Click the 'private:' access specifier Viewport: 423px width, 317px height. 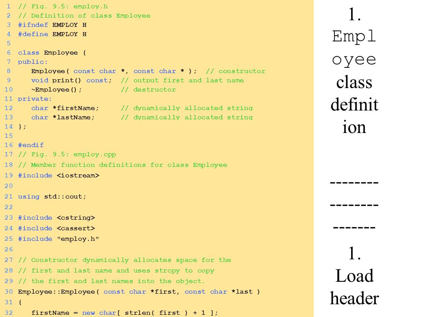[x=35, y=99]
